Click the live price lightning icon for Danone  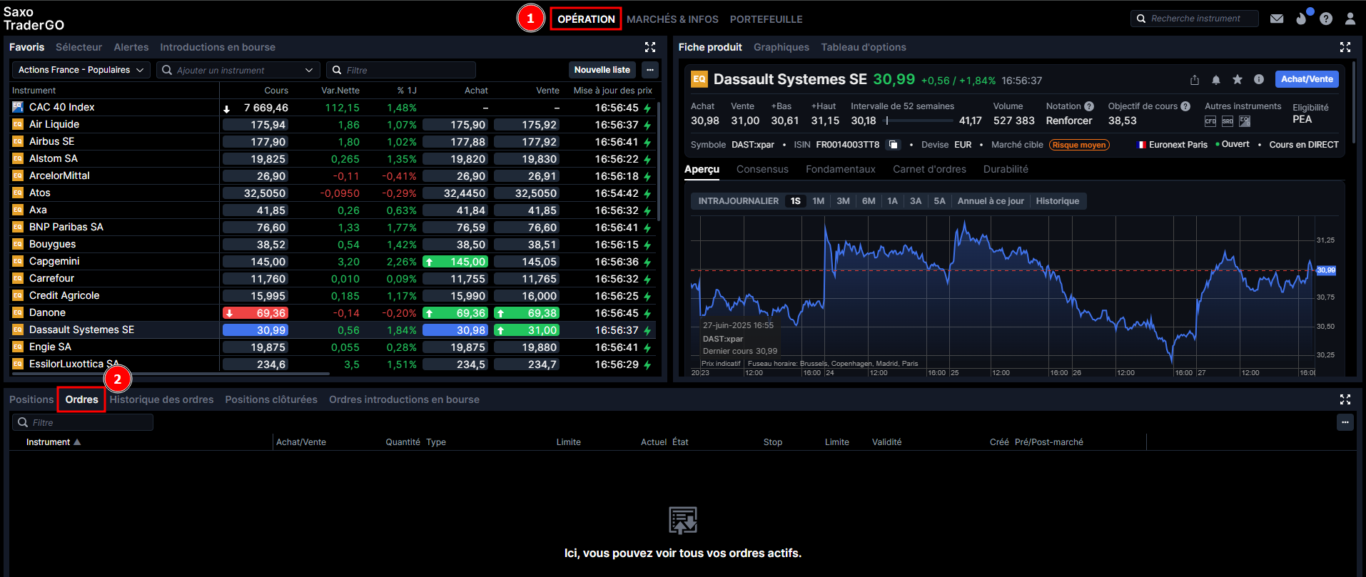647,313
